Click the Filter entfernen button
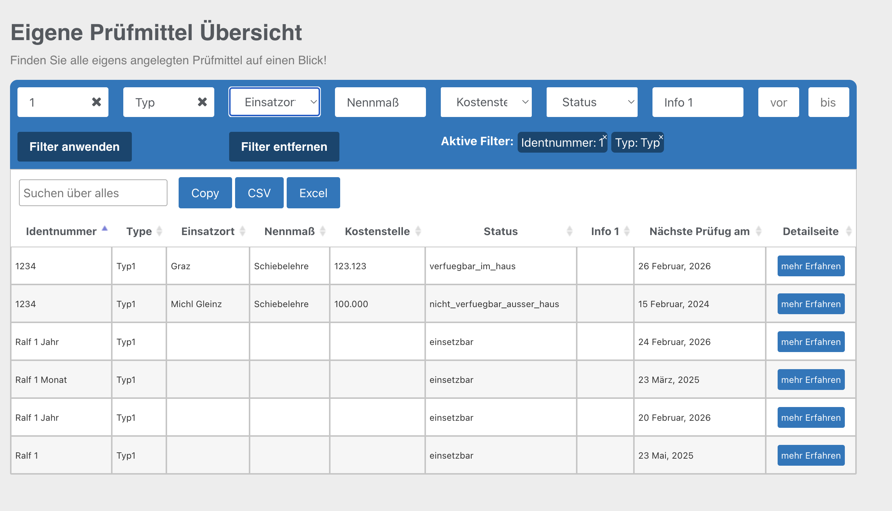 (284, 147)
